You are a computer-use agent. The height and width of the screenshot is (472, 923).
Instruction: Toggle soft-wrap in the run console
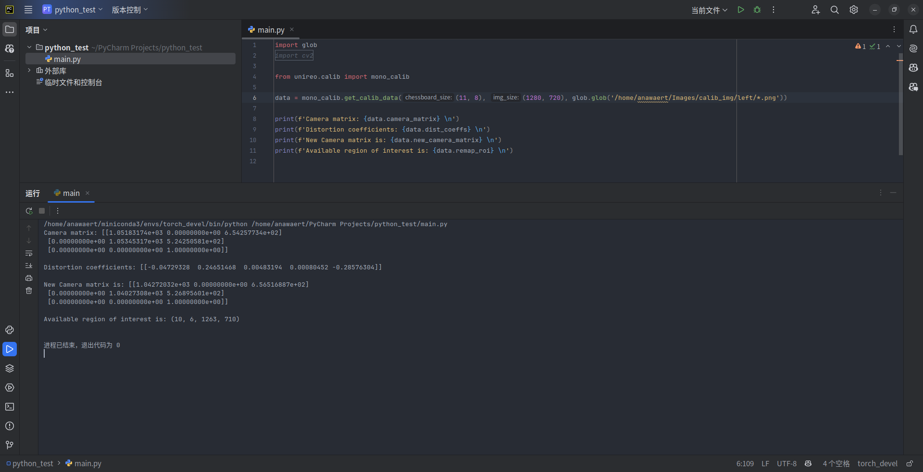pyautogui.click(x=29, y=253)
